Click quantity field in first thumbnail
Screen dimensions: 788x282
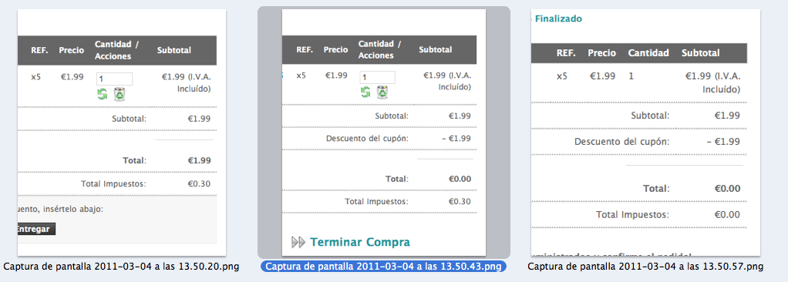[x=115, y=79]
